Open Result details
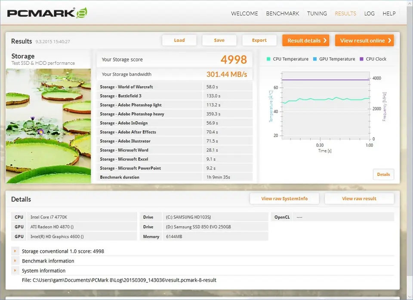 (x=305, y=40)
